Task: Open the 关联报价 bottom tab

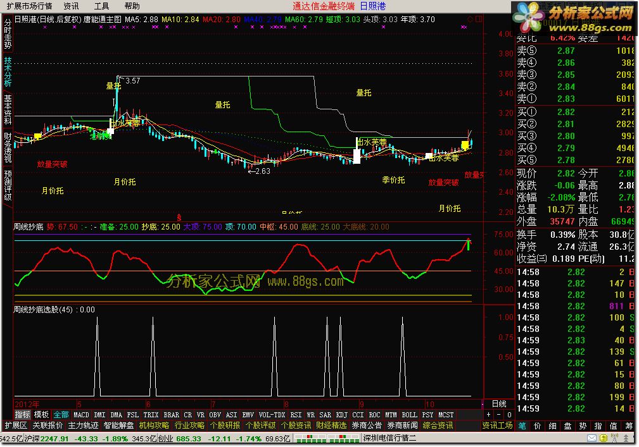Action: (x=47, y=425)
